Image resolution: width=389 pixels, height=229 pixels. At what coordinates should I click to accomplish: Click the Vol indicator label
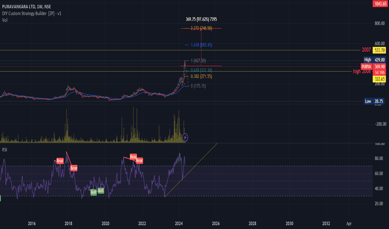click(5, 20)
